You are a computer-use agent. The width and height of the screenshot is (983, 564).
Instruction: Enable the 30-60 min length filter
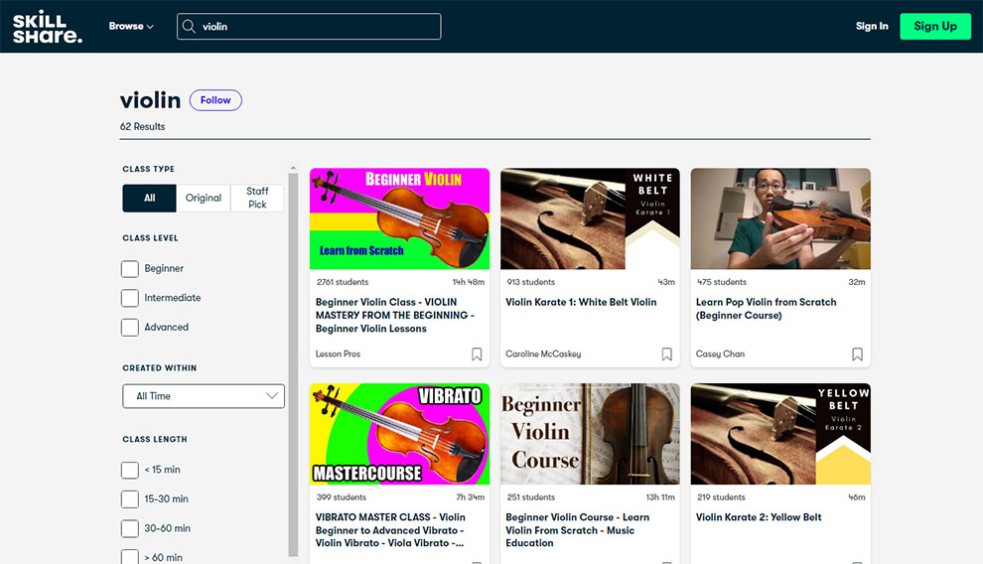pyautogui.click(x=130, y=528)
